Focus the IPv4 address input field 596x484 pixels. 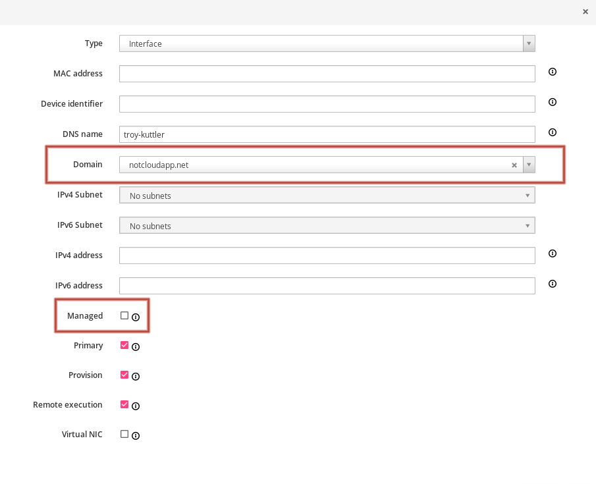coord(327,255)
